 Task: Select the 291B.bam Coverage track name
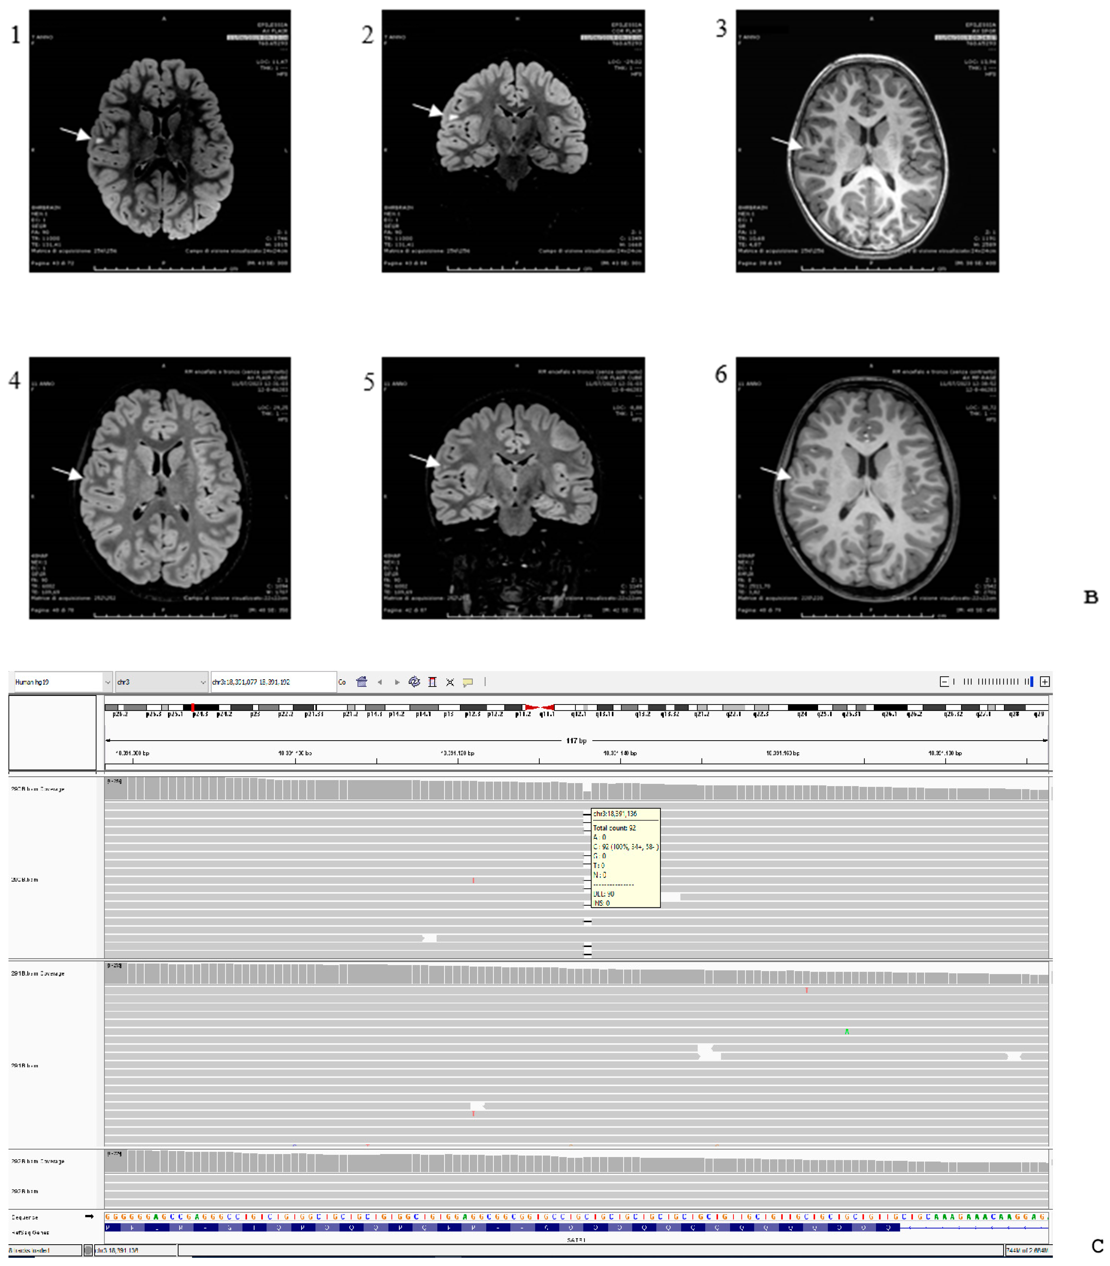coord(38,974)
